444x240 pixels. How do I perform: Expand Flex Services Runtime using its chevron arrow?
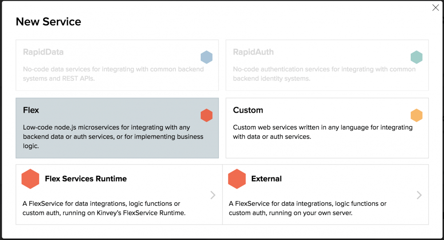[x=213, y=195]
